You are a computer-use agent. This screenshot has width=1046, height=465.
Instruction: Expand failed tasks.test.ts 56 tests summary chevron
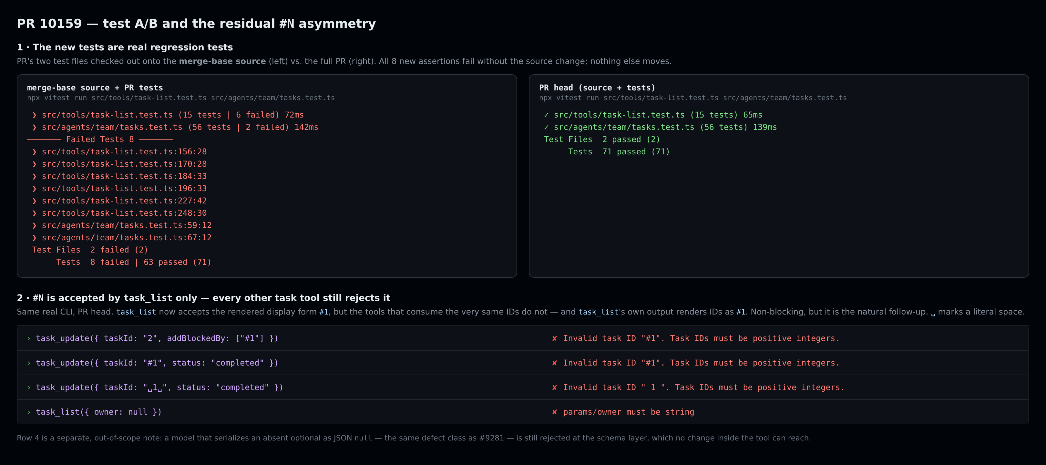pyautogui.click(x=34, y=128)
